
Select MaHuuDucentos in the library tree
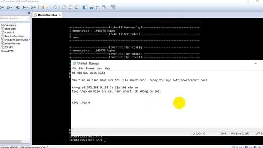click(14, 36)
